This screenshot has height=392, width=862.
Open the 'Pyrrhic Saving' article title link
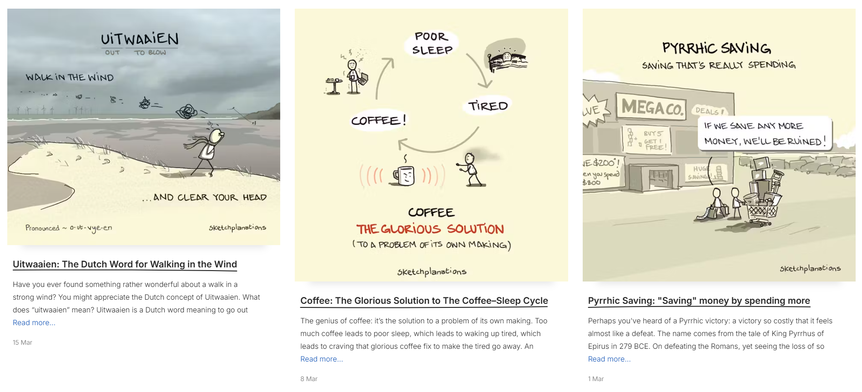699,301
